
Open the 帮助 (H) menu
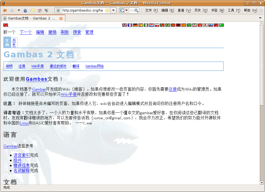[x=250, y=10]
